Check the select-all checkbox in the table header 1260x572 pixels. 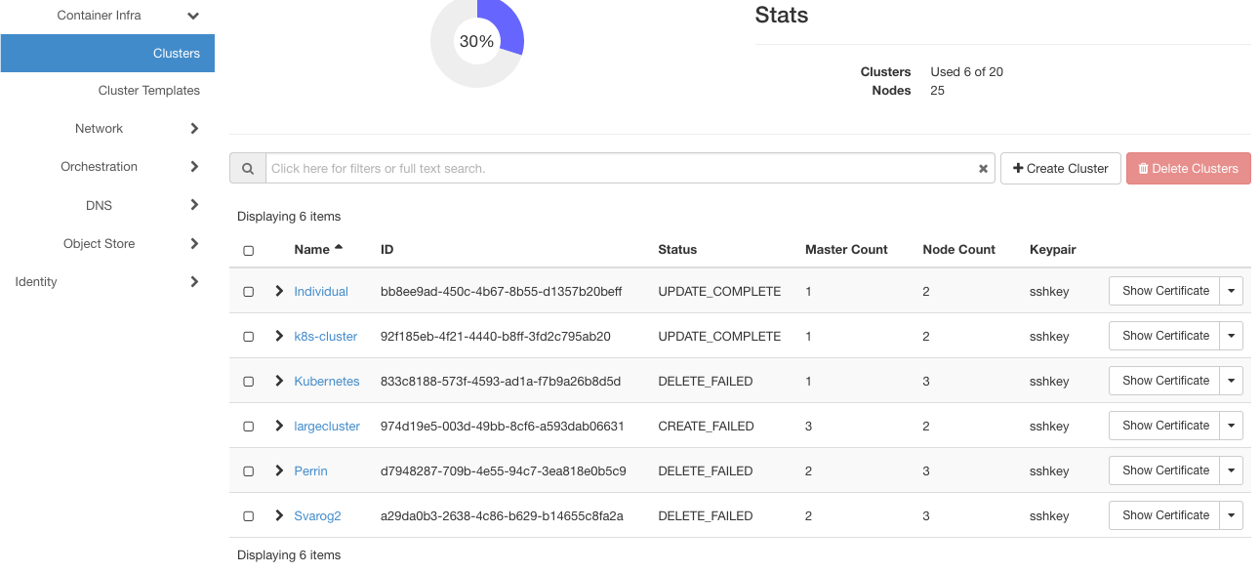coord(248,250)
